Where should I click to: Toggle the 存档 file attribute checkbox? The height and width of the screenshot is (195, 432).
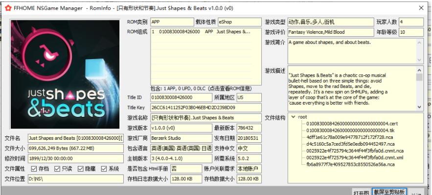(x=34, y=169)
